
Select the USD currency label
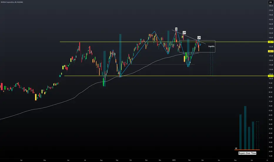click(270, 2)
